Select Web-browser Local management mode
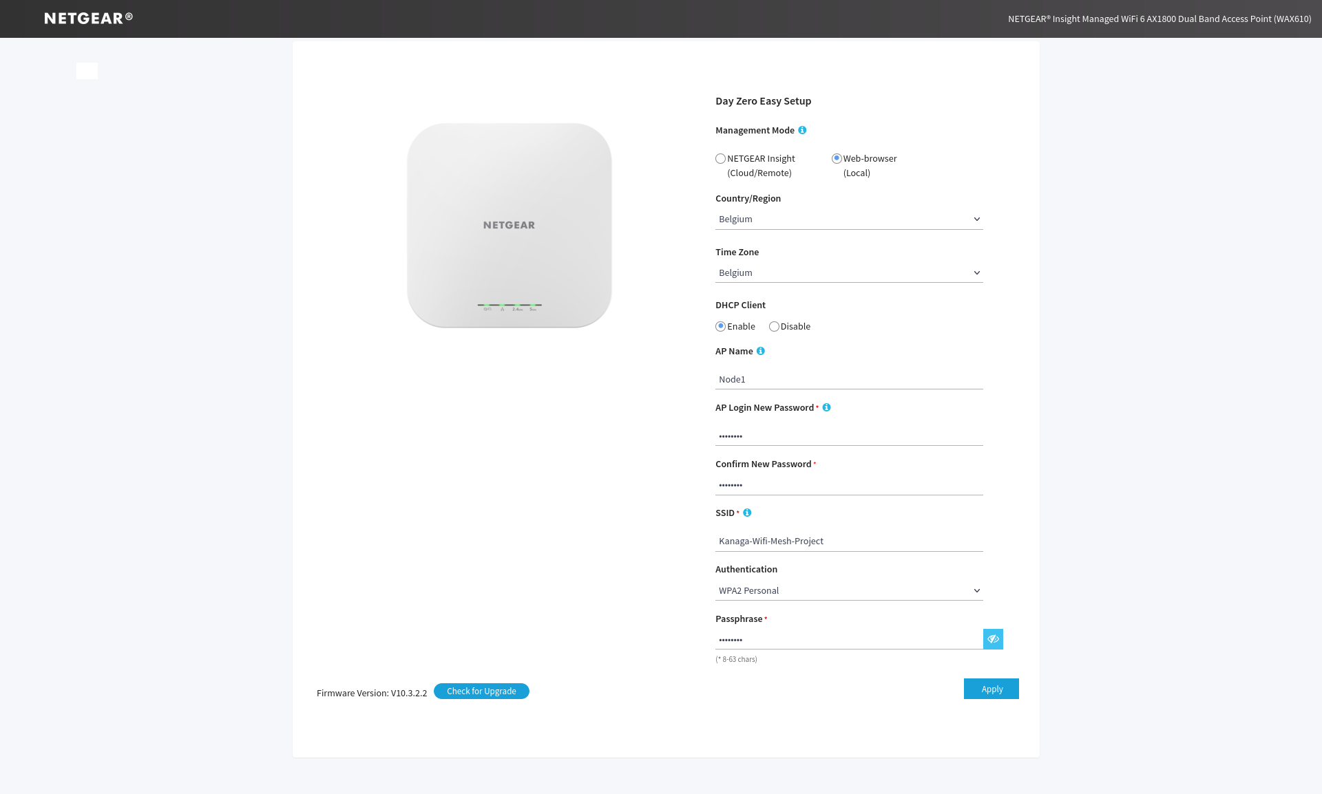 pos(837,158)
